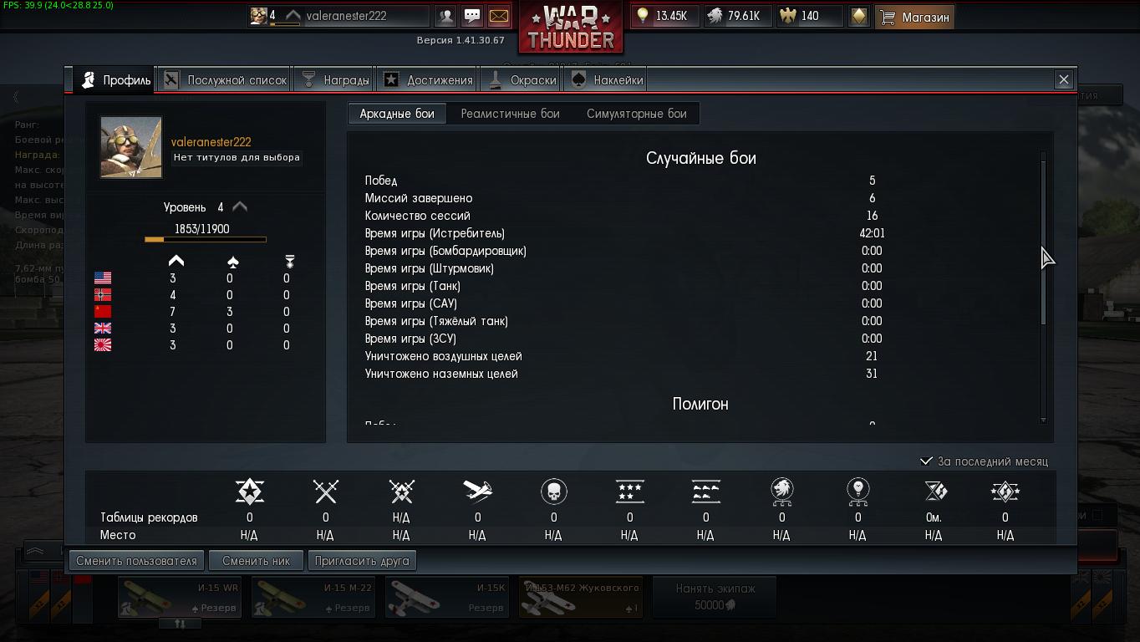
Task: Click the contacts/friends icon in top bar
Action: pos(446,16)
